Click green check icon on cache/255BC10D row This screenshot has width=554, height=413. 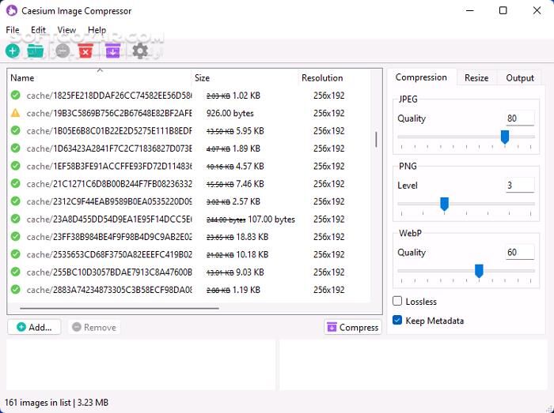pos(15,272)
